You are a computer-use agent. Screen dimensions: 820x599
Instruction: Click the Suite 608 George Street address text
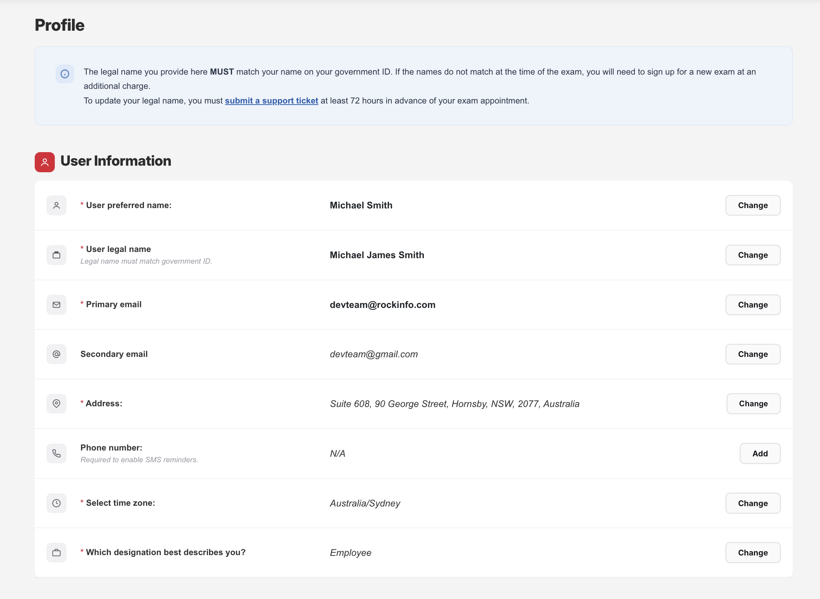(x=455, y=404)
